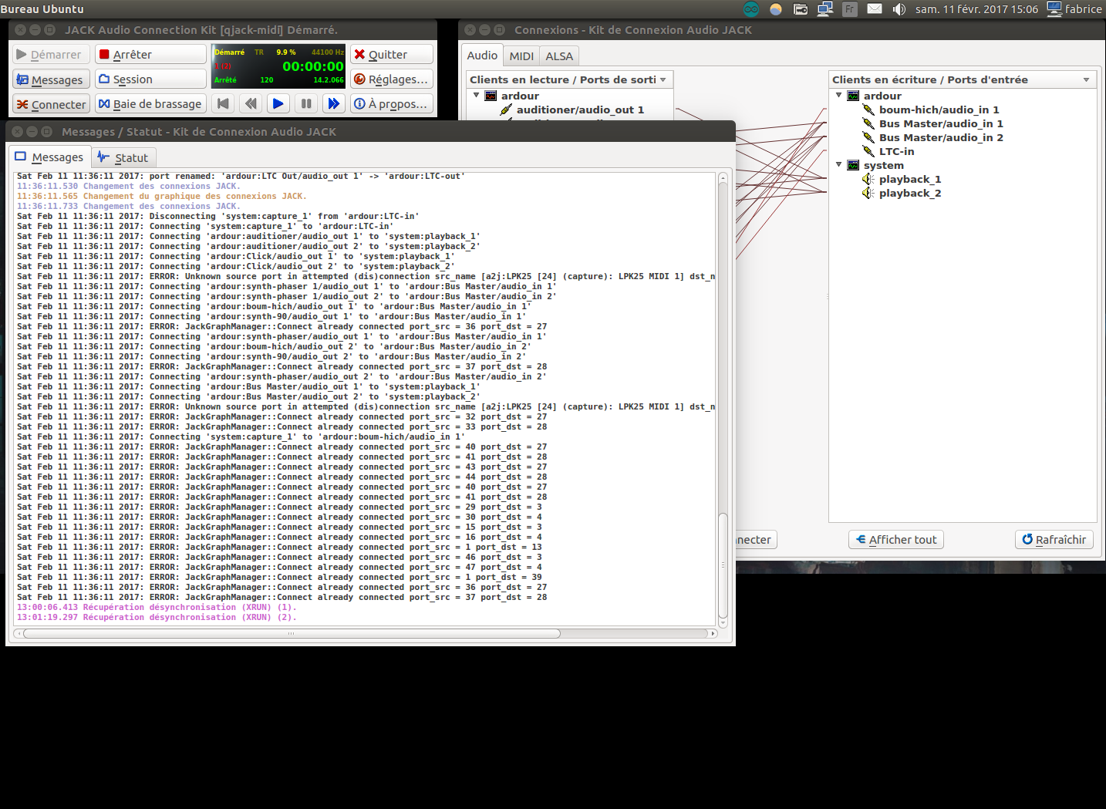Click the '44100 Hz' sample rate readout
1106x809 pixels.
(328, 52)
